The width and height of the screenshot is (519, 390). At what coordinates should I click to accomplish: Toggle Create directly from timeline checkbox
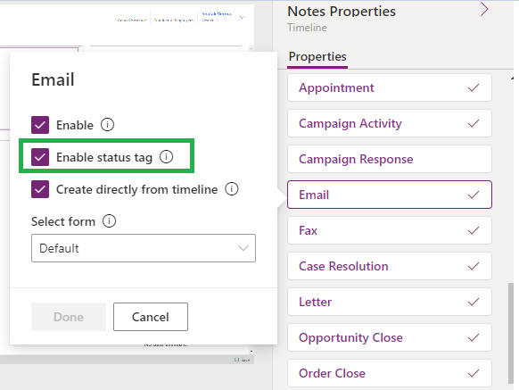[x=40, y=189]
